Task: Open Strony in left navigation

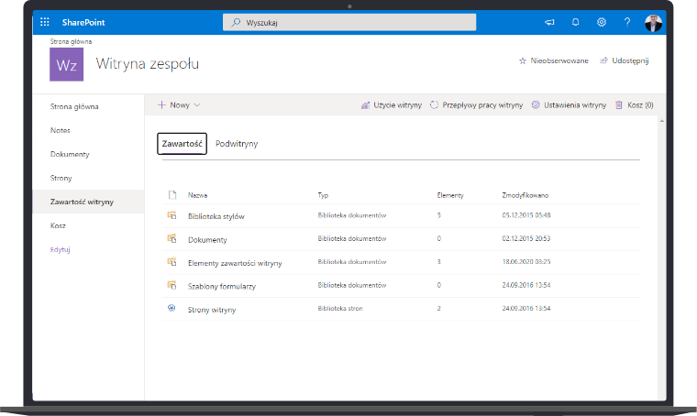Action: pos(61,178)
